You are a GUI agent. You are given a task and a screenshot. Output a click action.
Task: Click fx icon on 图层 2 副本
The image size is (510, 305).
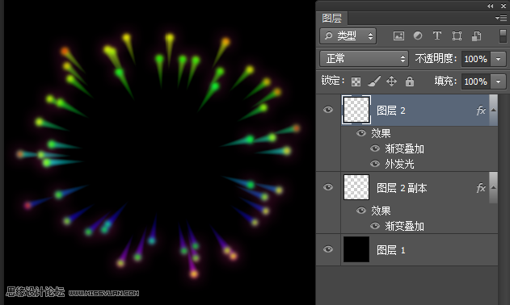tap(481, 188)
